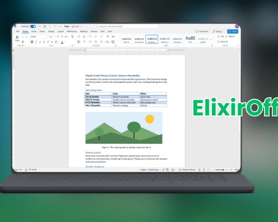
Task: Justify paragraph text alignment
Action: [96, 42]
